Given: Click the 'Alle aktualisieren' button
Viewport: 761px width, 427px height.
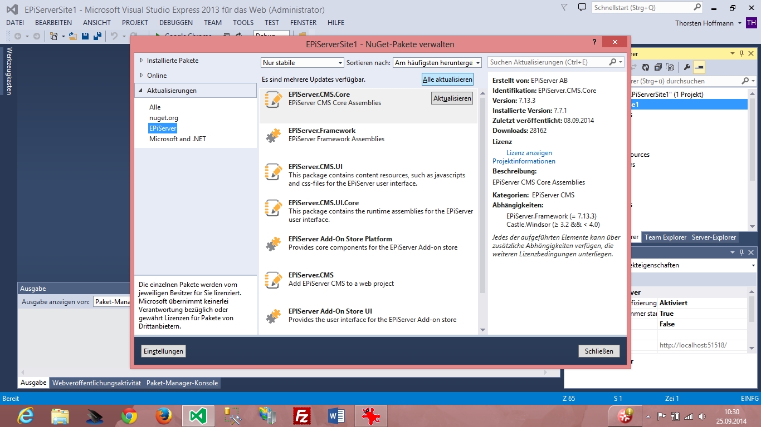Looking at the screenshot, I should point(447,80).
